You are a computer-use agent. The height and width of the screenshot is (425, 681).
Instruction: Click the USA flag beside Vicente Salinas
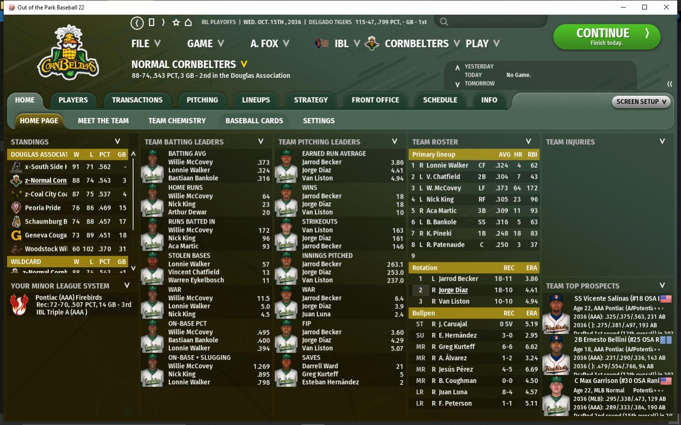[x=666, y=299]
